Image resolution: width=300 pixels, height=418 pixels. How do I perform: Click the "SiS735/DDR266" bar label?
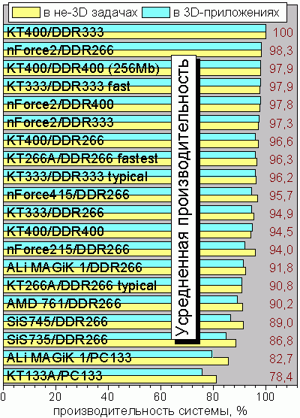click(x=57, y=340)
